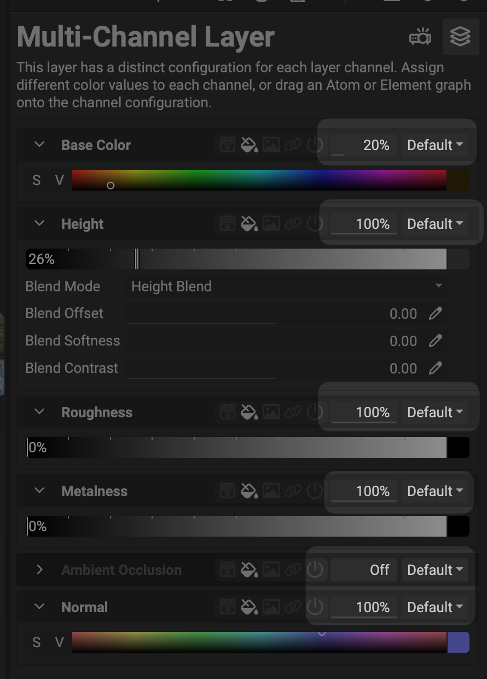
Task: Toggle the Base Color channel power button
Action: 315,145
